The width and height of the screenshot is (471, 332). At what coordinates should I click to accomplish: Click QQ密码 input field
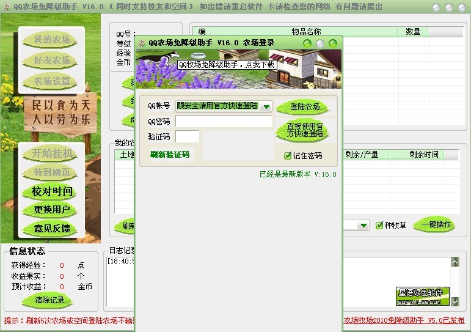(x=224, y=121)
